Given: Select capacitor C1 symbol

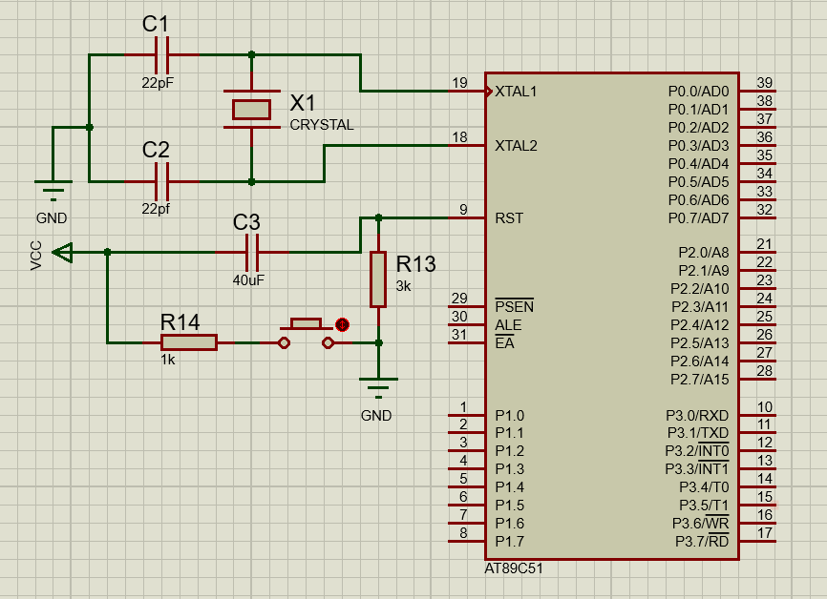Looking at the screenshot, I should [x=161, y=54].
